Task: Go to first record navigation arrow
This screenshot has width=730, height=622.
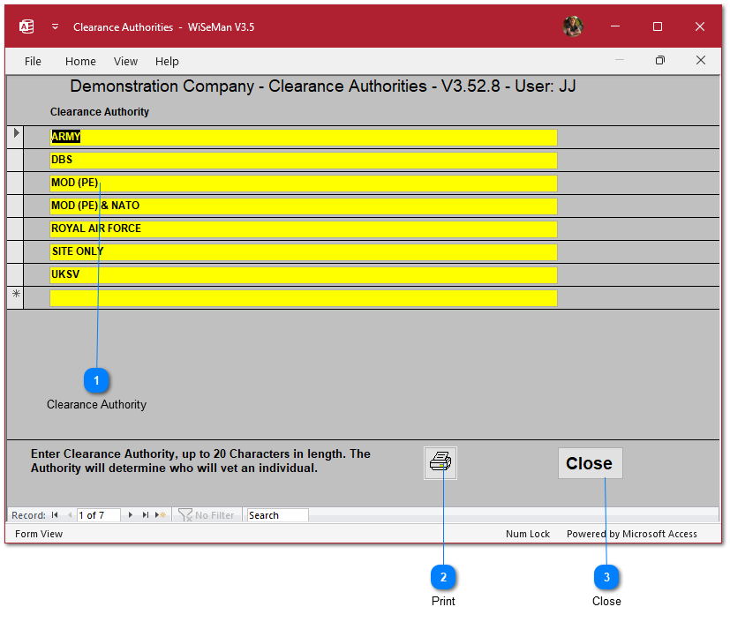Action: click(x=55, y=515)
